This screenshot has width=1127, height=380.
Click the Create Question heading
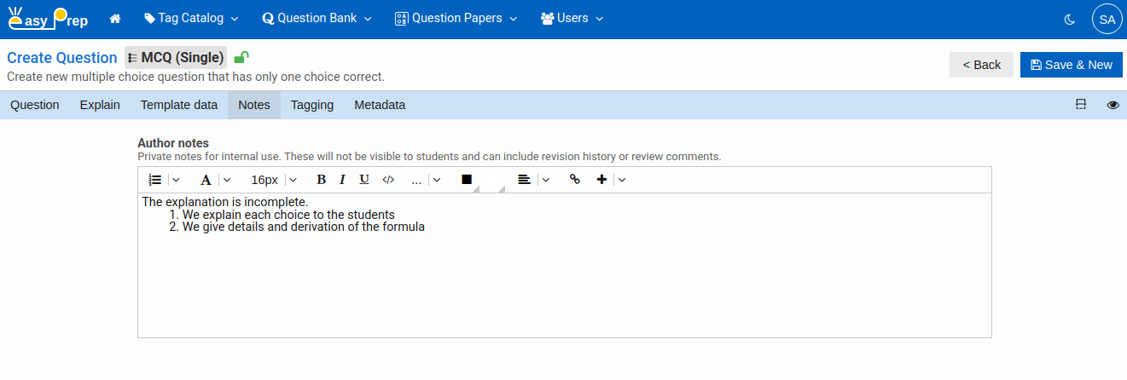pyautogui.click(x=62, y=58)
